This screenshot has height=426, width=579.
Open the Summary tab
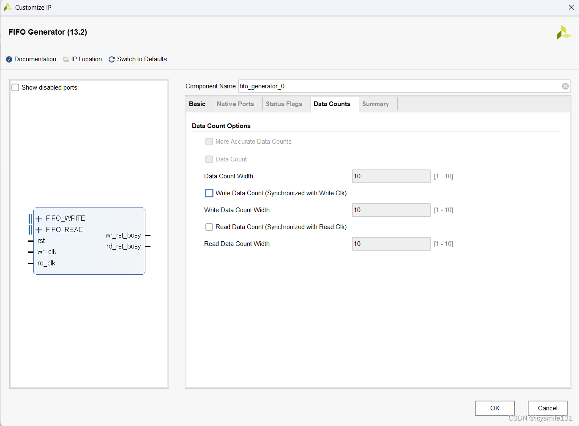pos(375,104)
